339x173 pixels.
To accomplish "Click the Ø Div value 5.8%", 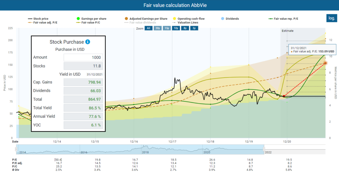I will [288, 170].
